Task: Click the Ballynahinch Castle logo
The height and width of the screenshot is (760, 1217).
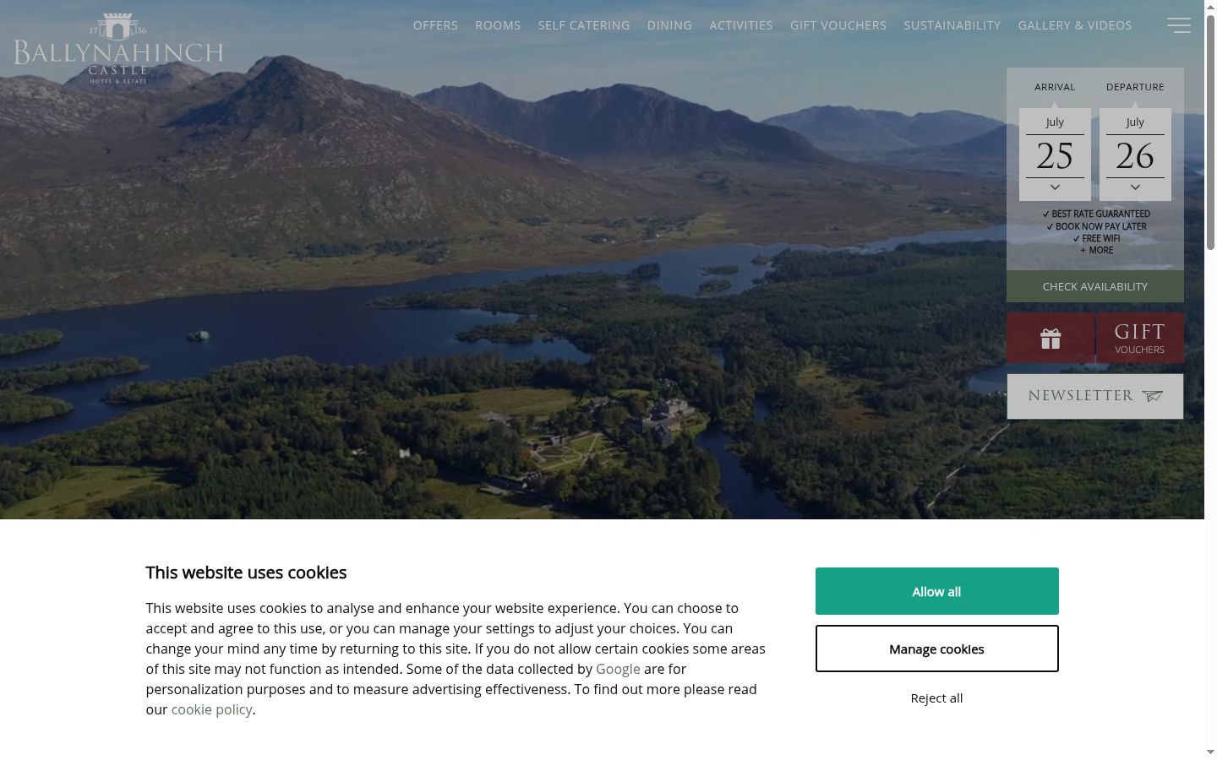Action: [118, 48]
